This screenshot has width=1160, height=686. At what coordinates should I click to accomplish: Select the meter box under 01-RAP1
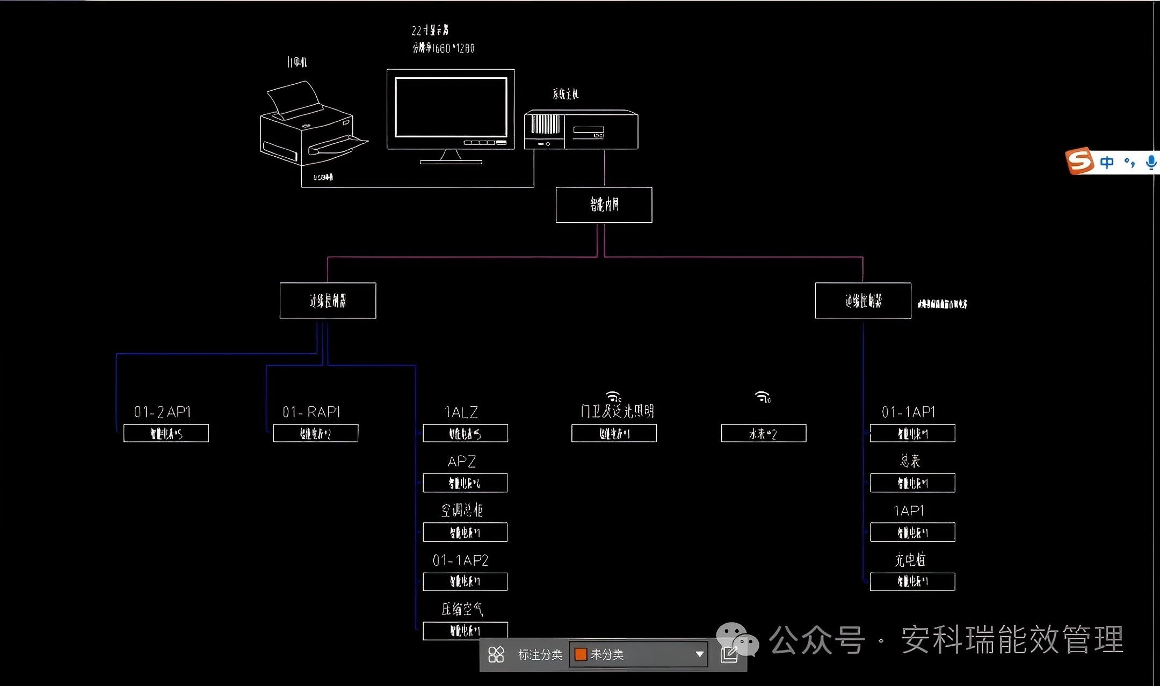tap(316, 433)
